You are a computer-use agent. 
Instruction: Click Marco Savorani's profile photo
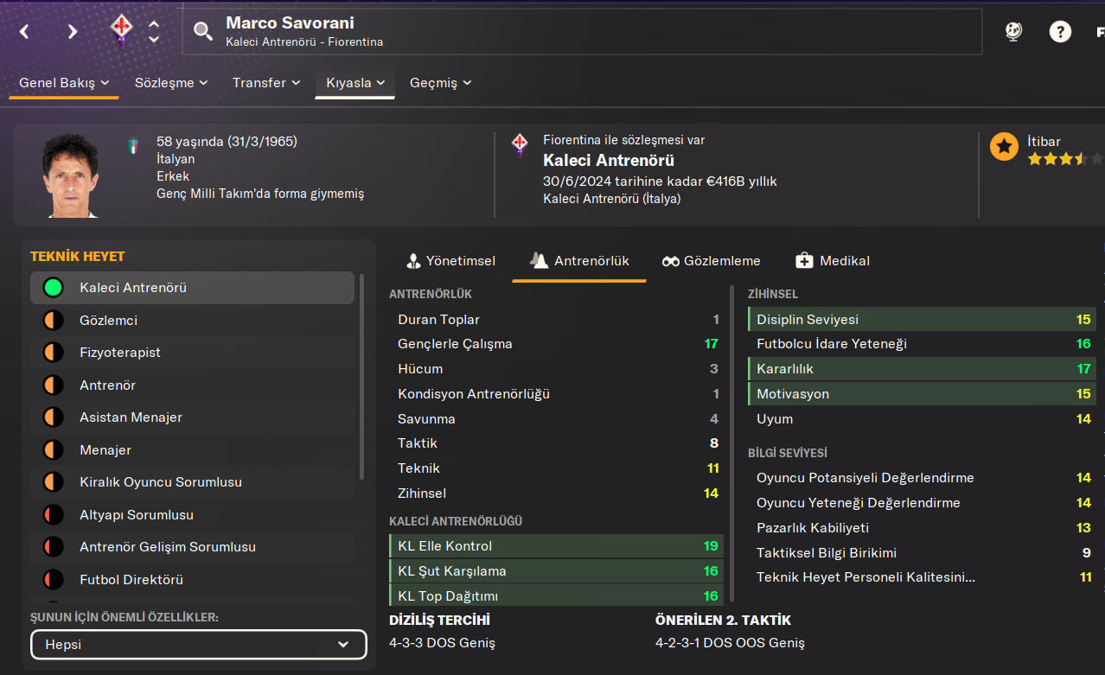(x=70, y=175)
